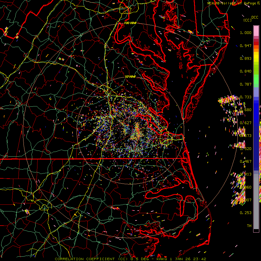Click the 0.947 legend value
The height and width of the screenshot is (261, 261).
tap(246, 46)
